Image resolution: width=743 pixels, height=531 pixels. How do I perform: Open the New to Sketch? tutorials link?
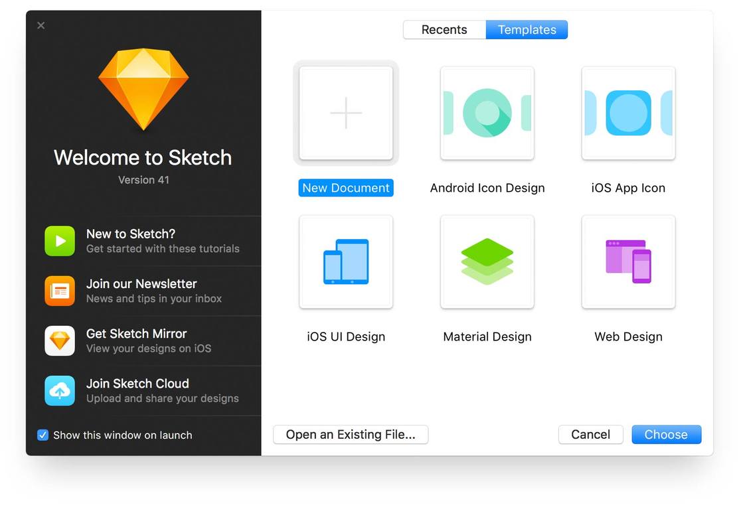pos(143,241)
